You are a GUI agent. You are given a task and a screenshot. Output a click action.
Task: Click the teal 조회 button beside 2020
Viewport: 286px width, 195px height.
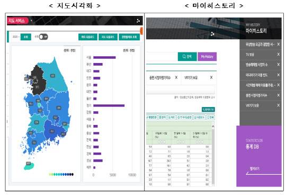(x=26, y=37)
